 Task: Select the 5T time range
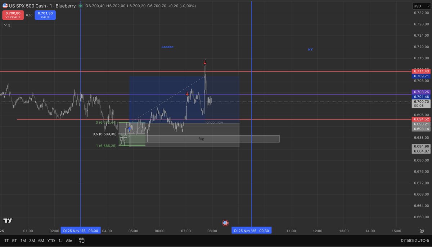pos(14,241)
